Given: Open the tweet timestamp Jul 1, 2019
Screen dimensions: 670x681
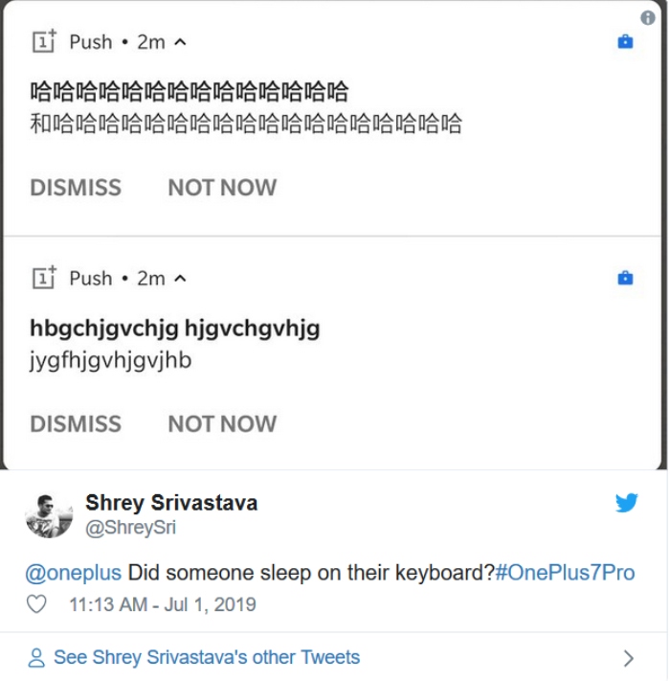Looking at the screenshot, I should [163, 605].
